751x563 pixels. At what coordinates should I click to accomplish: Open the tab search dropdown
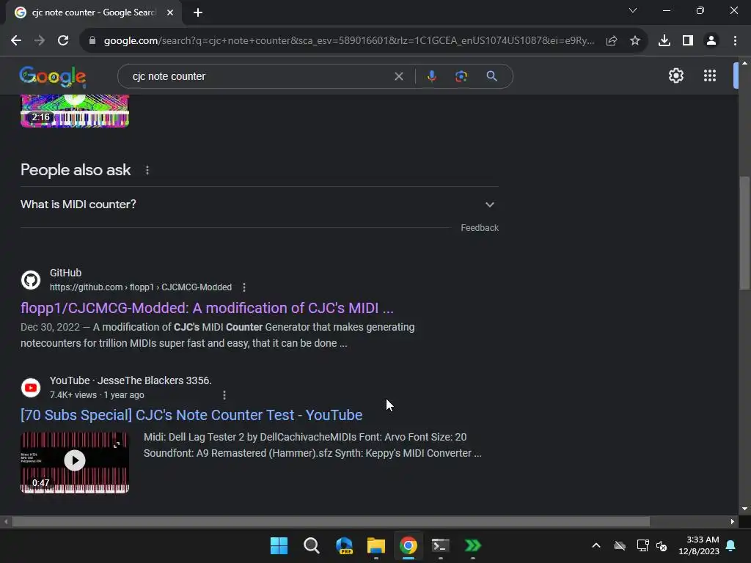coord(633,10)
